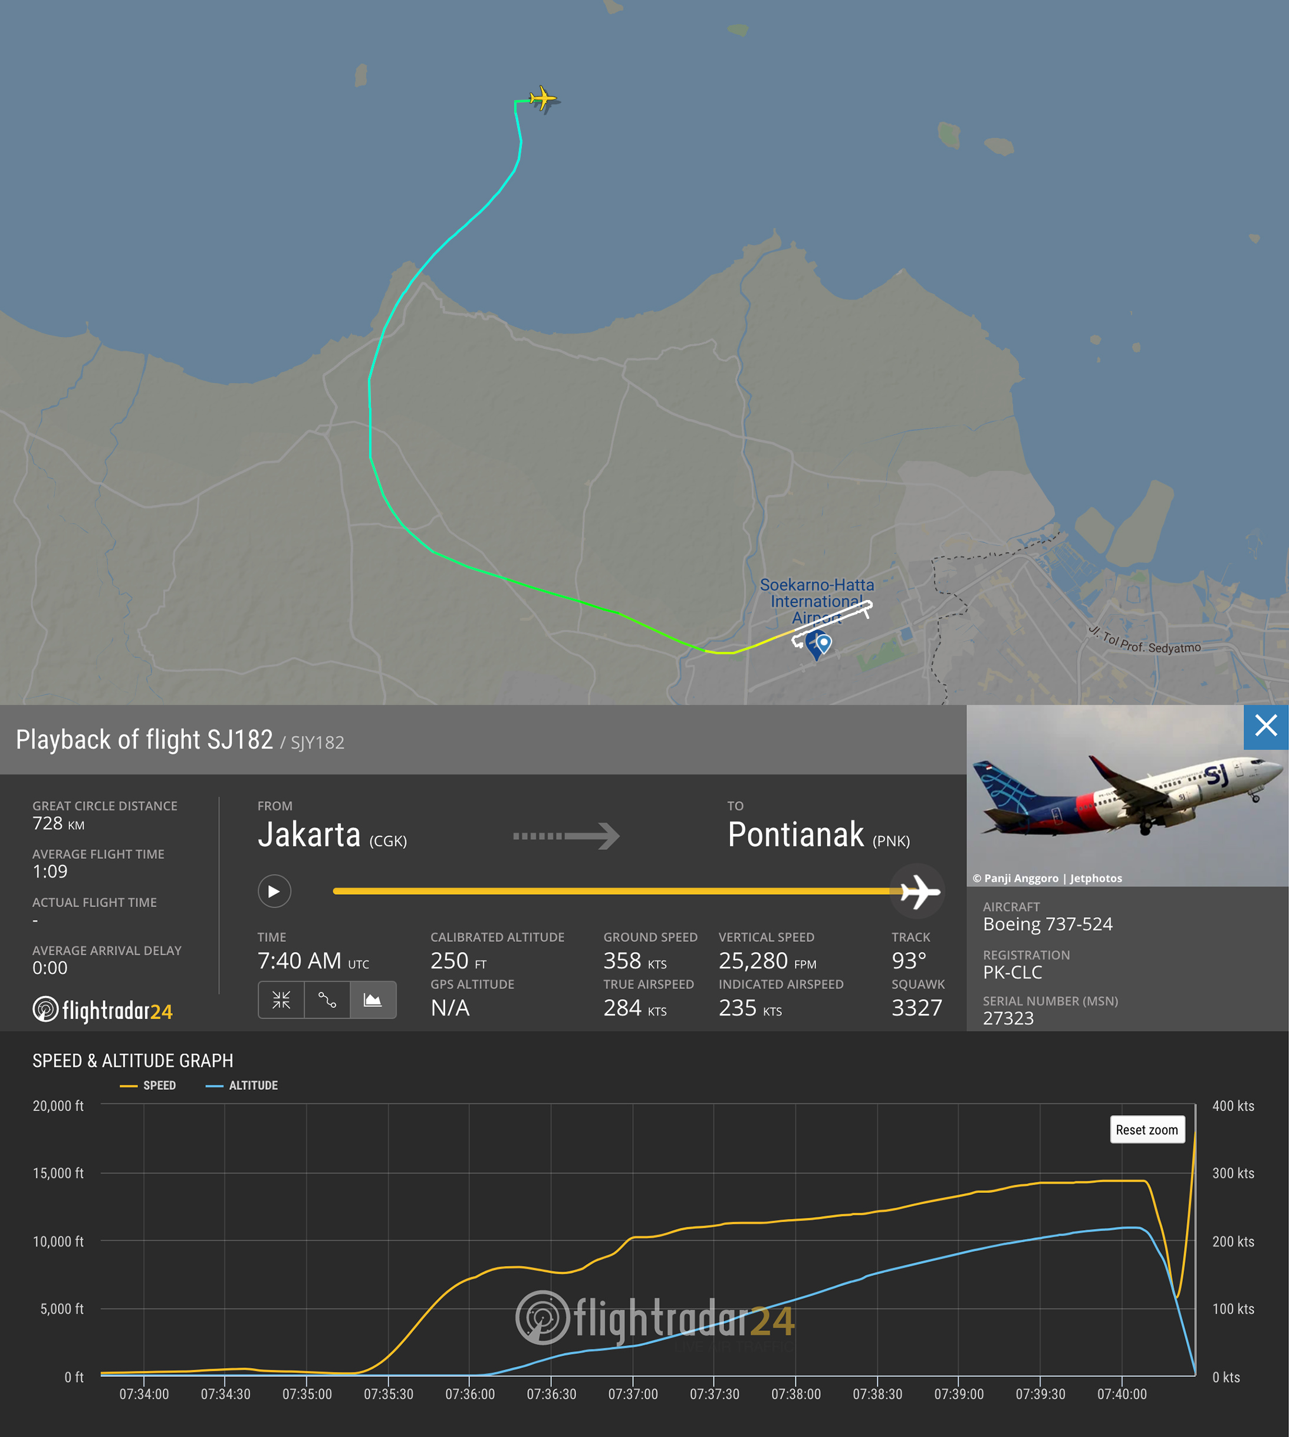Click the GPS altitude N/A value

click(450, 1007)
